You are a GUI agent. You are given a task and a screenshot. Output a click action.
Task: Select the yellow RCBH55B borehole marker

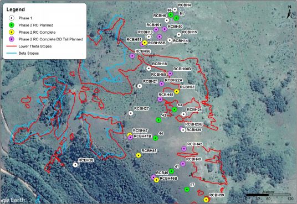pos(145,43)
